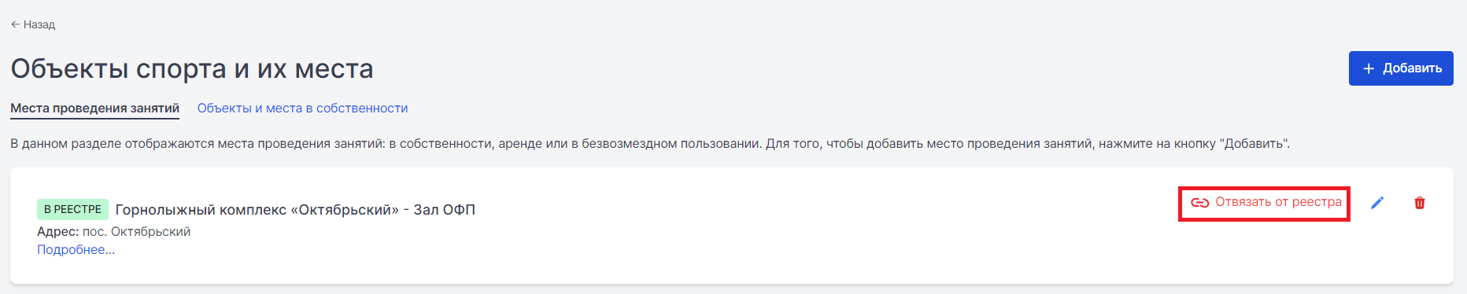Click the chain unlink icon
Screen dimensions: 1467x294
(1199, 203)
